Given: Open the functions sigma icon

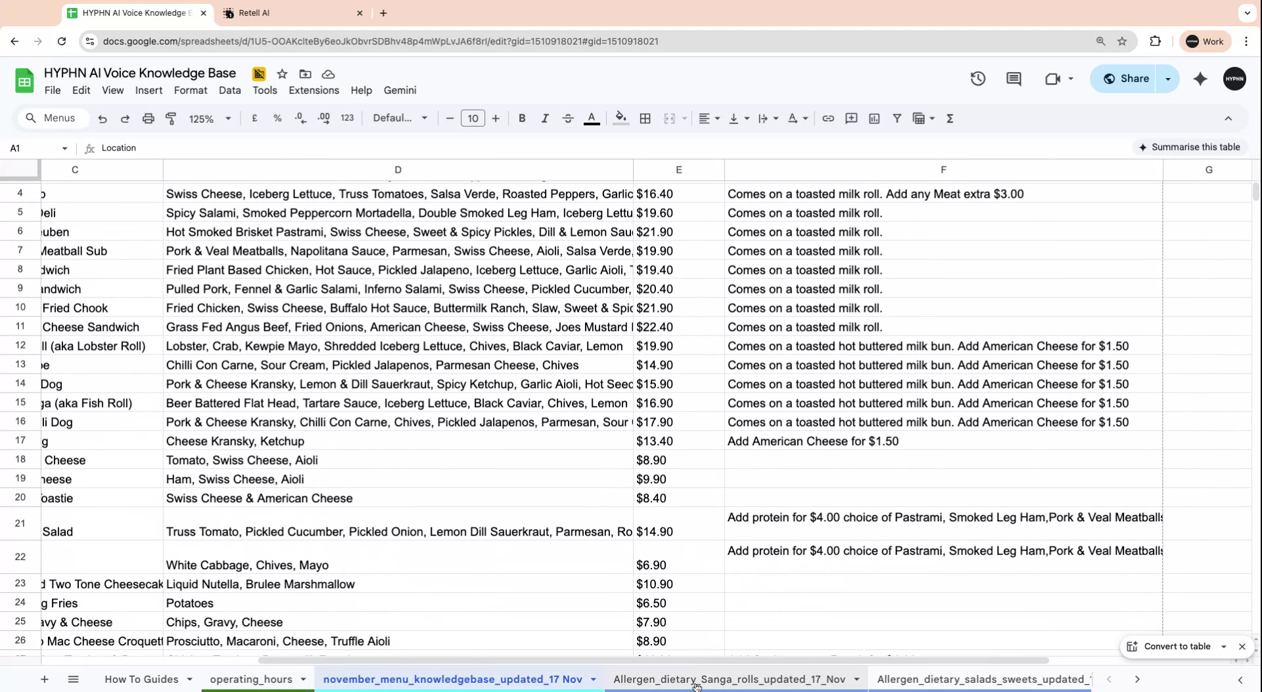Looking at the screenshot, I should pyautogui.click(x=949, y=118).
